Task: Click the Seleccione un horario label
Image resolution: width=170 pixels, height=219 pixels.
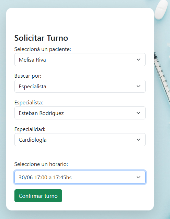Action: tap(41, 164)
